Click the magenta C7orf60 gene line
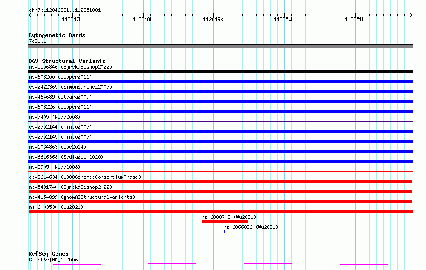This screenshot has width=426, height=270. (220, 264)
